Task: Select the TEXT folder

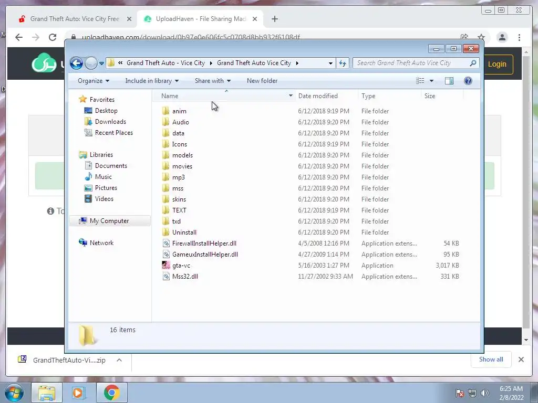Action: coord(179,210)
